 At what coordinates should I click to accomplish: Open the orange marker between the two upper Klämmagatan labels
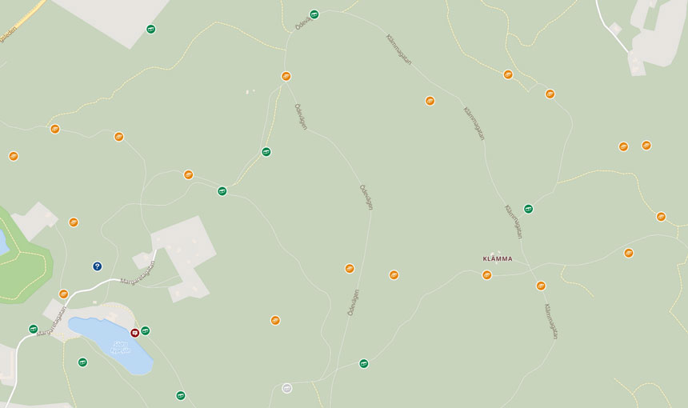click(430, 101)
